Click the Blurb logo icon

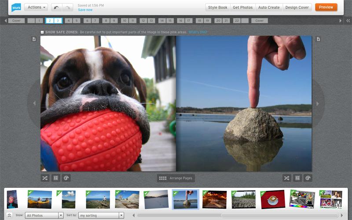16,7
